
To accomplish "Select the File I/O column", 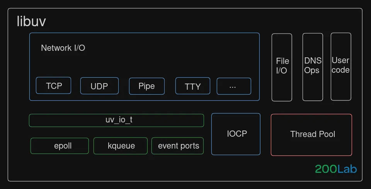I will [282, 67].
